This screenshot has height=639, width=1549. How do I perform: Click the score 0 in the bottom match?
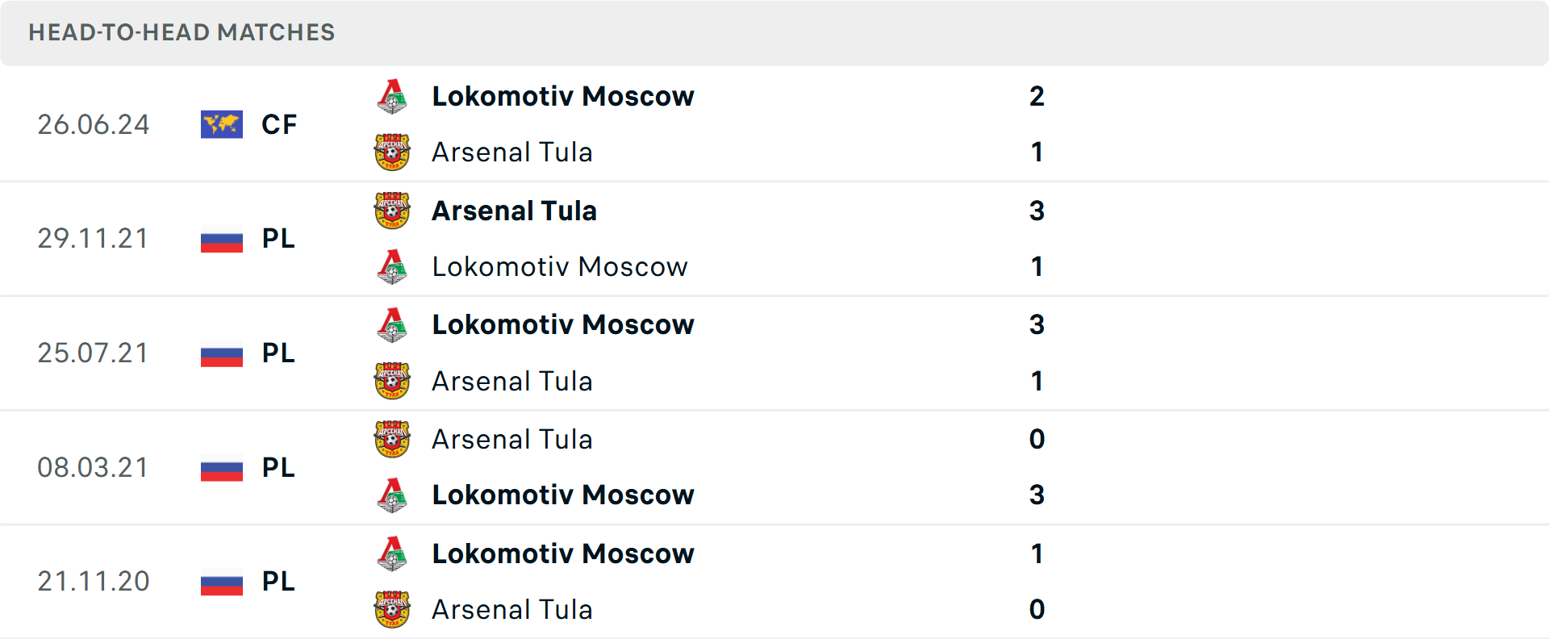pos(1038,610)
